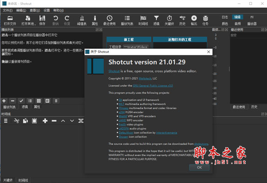Open the 帮助(H) menu
The height and width of the screenshot is (183, 267).
pyautogui.click(x=58, y=10)
